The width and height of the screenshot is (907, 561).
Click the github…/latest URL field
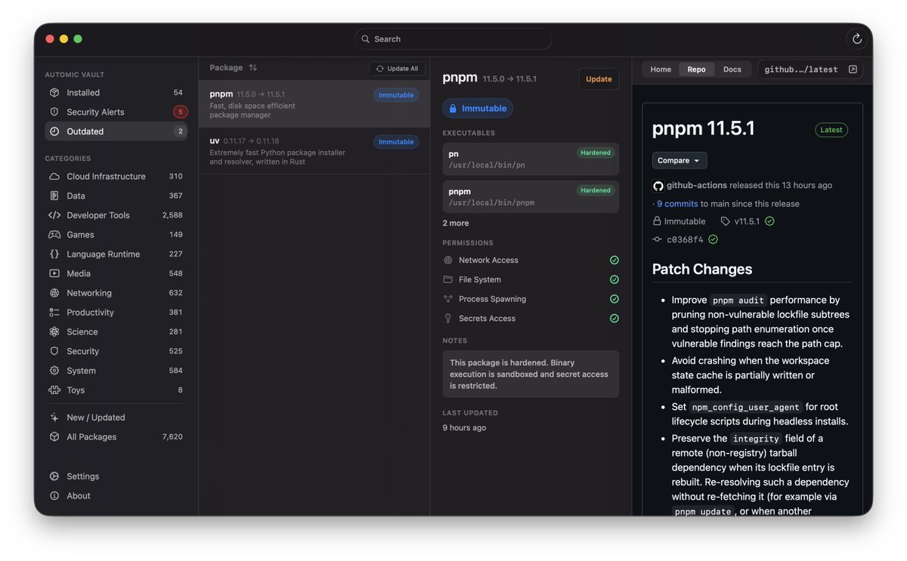810,69
